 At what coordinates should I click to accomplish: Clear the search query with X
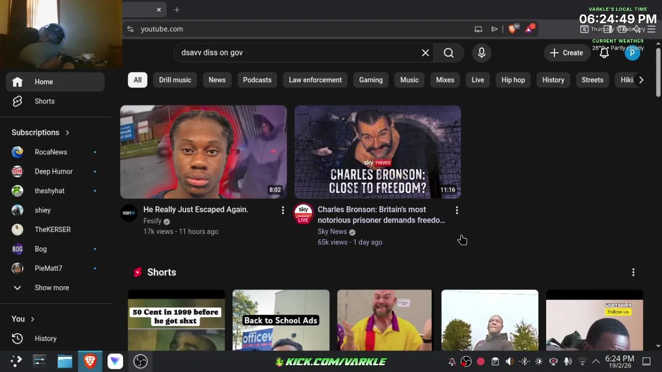click(x=425, y=53)
